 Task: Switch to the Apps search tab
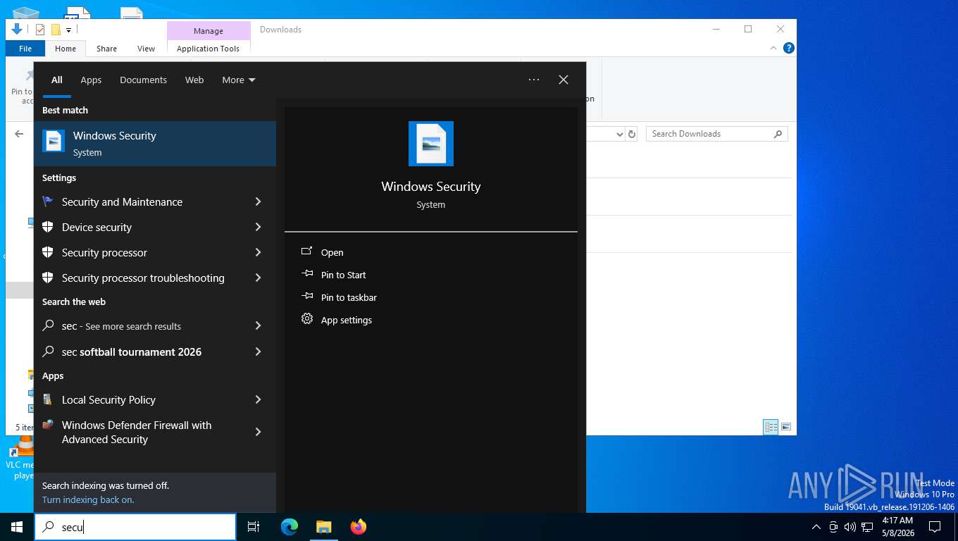(91, 80)
